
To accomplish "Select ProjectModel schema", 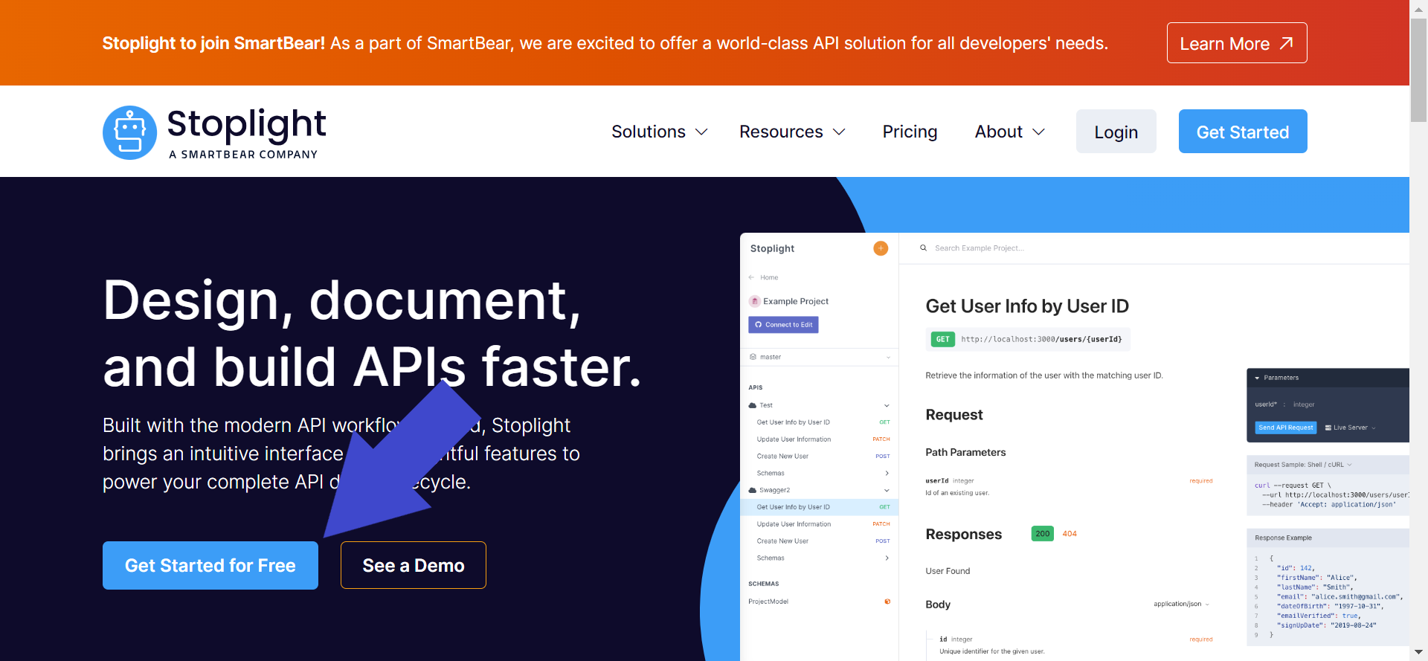I will click(768, 602).
